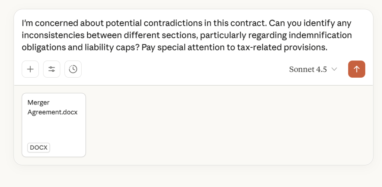Place cursor before 'I'm concerned' at start
Image resolution: width=382 pixels, height=187 pixels.
(x=22, y=23)
